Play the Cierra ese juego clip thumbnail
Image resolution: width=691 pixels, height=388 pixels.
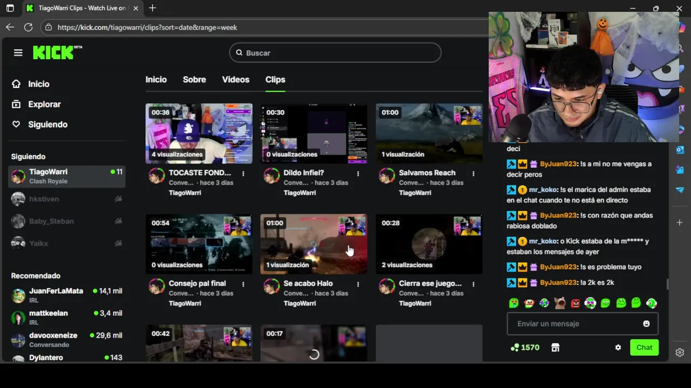(429, 244)
